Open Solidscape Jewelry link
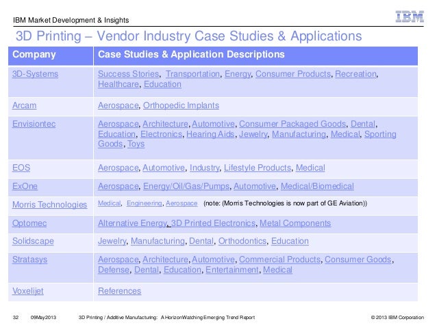The width and height of the screenshot is (437, 328). (x=112, y=241)
